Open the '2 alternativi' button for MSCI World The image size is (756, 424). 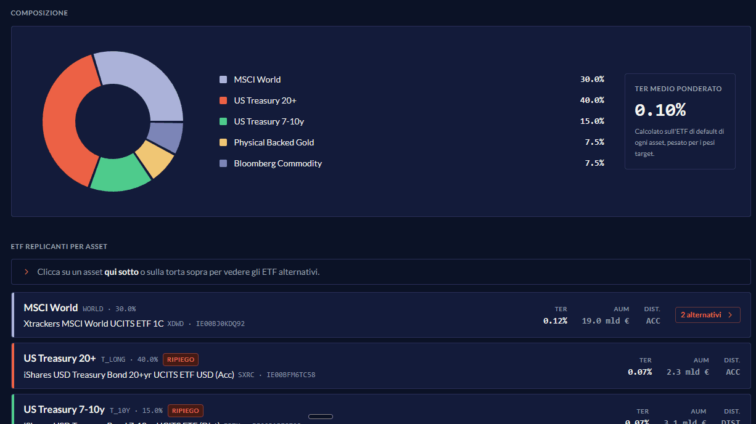707,315
